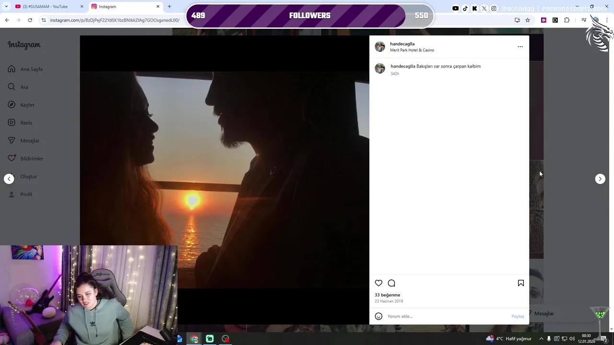
Task: Click the Mesajlar paper plane icon
Action: coord(12,140)
